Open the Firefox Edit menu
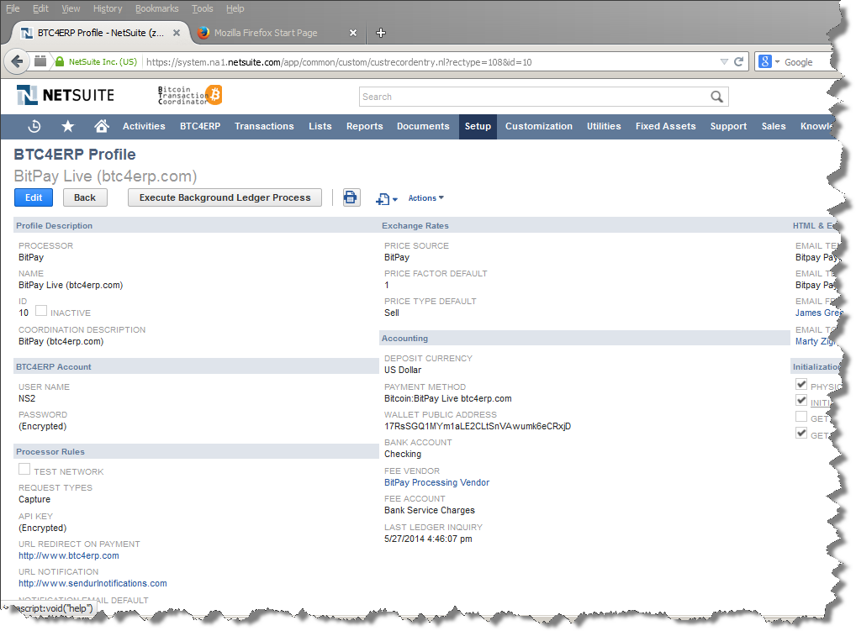Screen dimensions: 856x631 pos(40,8)
